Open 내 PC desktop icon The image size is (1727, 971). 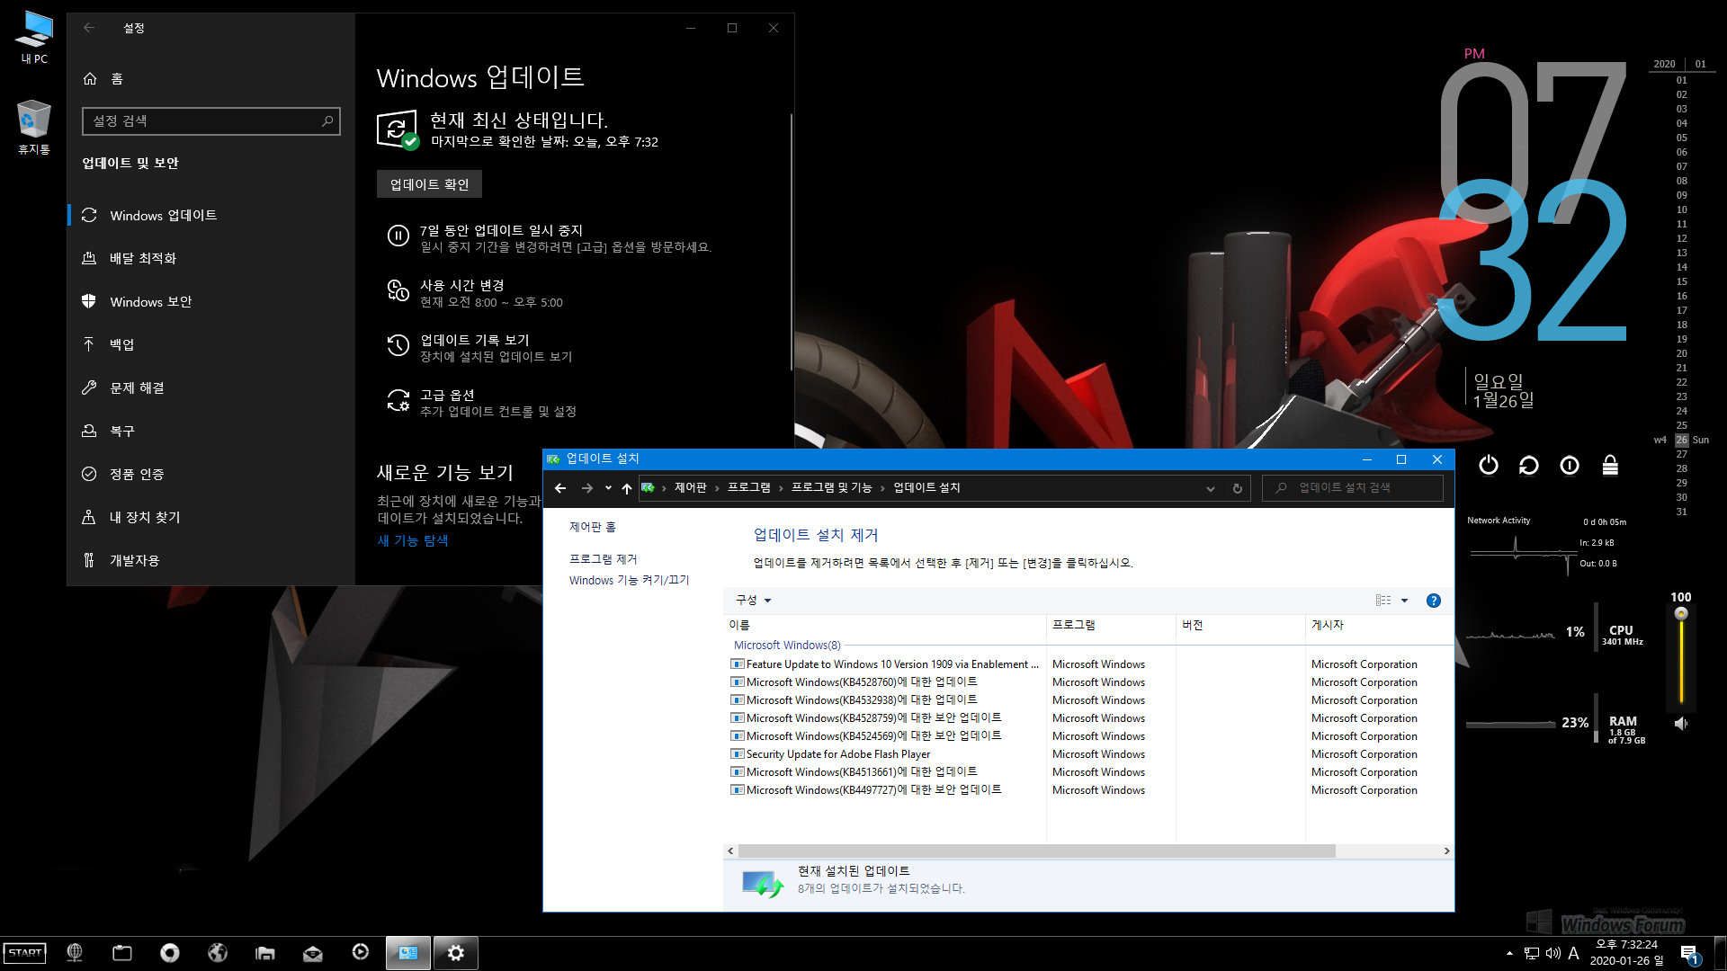[x=34, y=37]
